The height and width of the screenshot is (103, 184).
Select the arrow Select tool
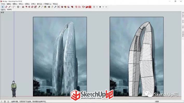pos(2,7)
